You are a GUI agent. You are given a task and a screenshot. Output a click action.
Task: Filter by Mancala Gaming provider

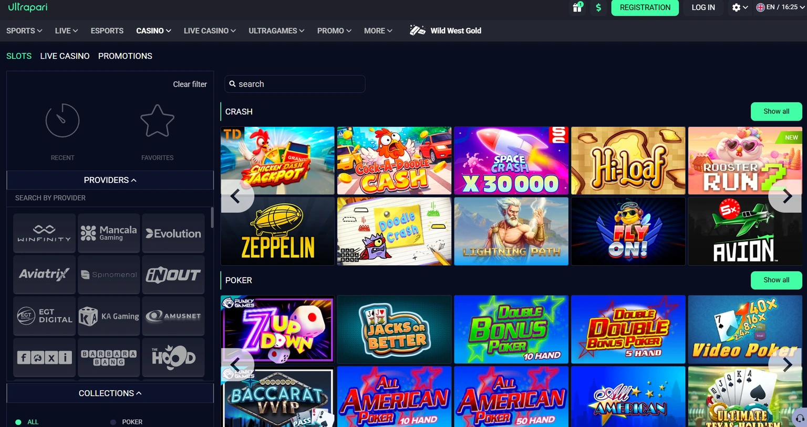tap(109, 233)
